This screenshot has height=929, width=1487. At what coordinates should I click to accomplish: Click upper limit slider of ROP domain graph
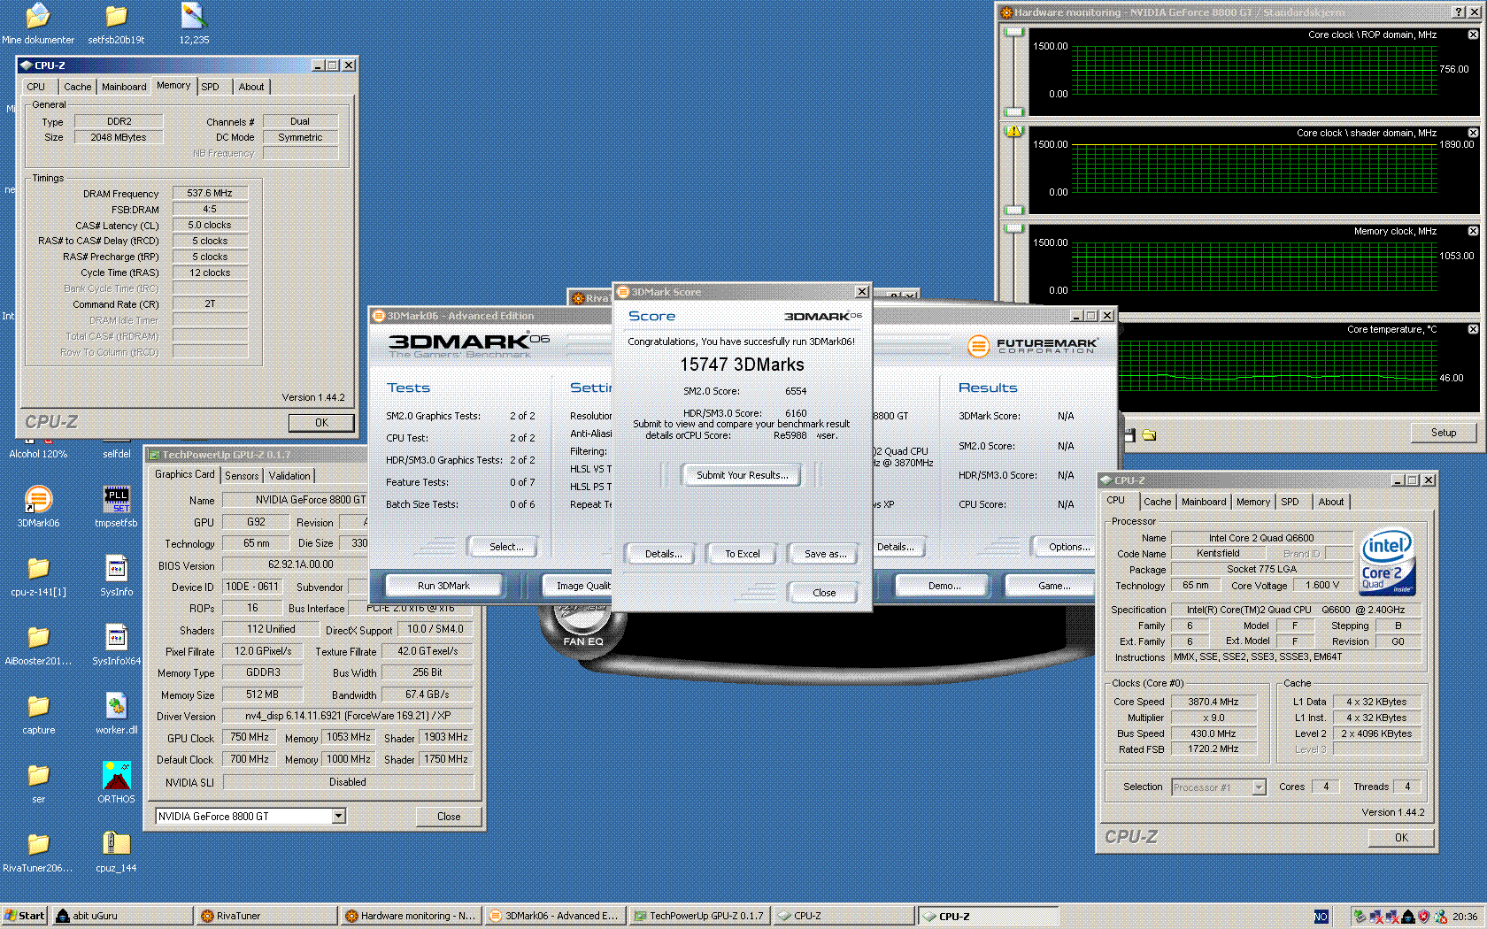tap(1014, 34)
